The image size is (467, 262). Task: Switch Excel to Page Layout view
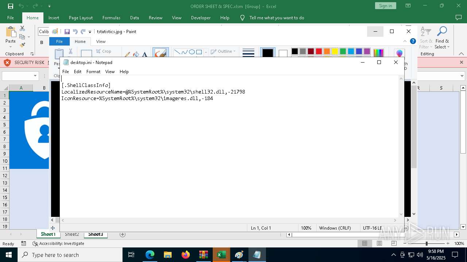point(379,243)
